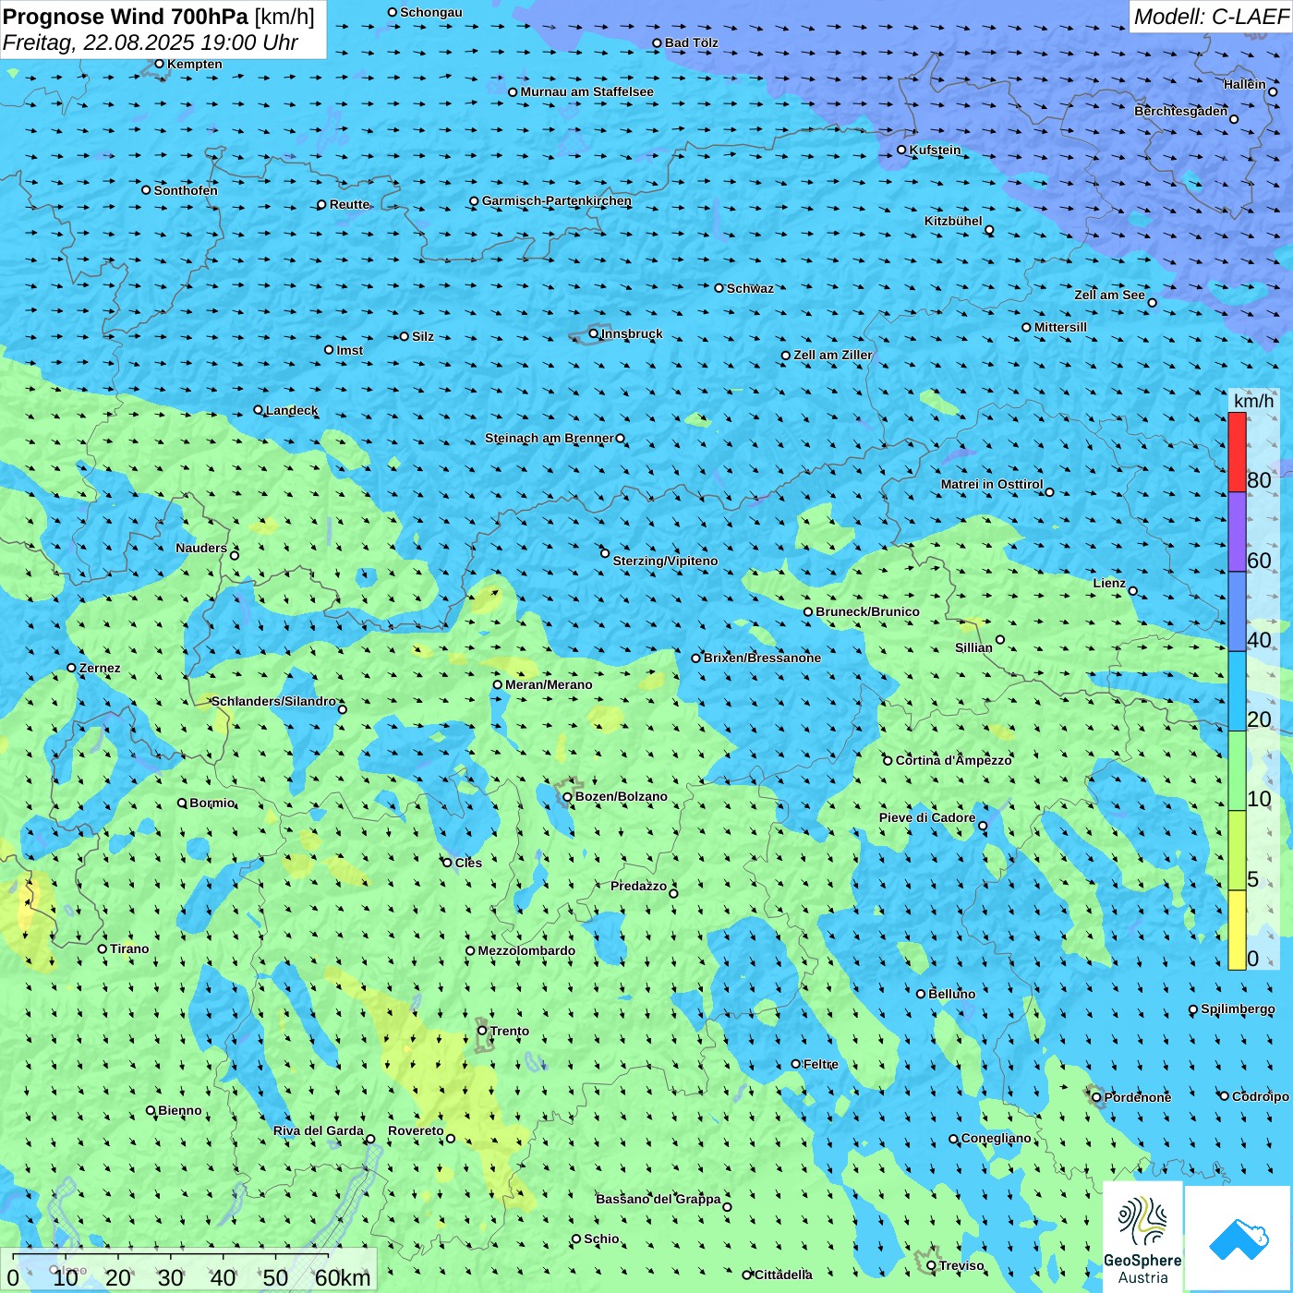The height and width of the screenshot is (1293, 1293).
Task: Click the Codroipo label
Action: pyautogui.click(x=1261, y=1096)
